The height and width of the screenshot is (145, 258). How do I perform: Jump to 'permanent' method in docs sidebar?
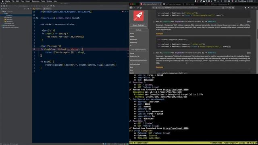[133, 39]
